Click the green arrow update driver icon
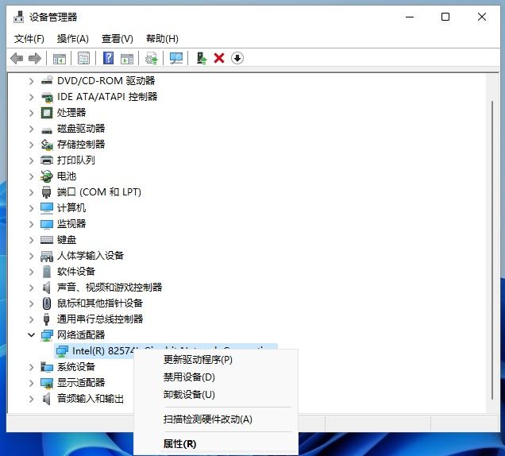The width and height of the screenshot is (505, 456). (202, 58)
